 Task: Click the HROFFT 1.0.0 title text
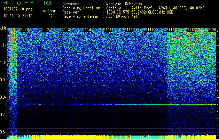(28, 3)
